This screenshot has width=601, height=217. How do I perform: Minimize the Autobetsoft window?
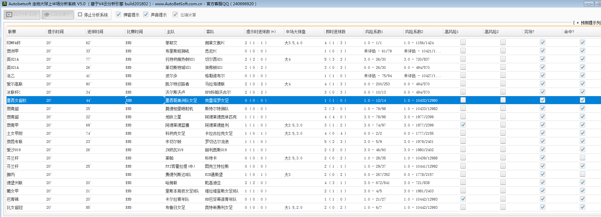coord(588,4)
